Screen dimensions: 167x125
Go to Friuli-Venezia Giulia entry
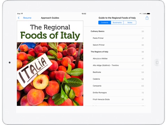[x=118, y=99]
